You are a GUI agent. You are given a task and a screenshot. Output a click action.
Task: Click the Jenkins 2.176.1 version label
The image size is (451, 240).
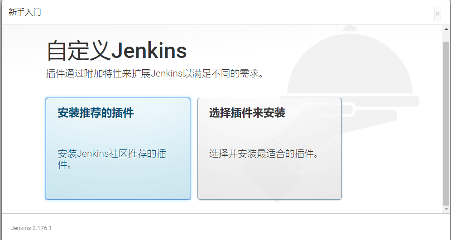point(31,228)
